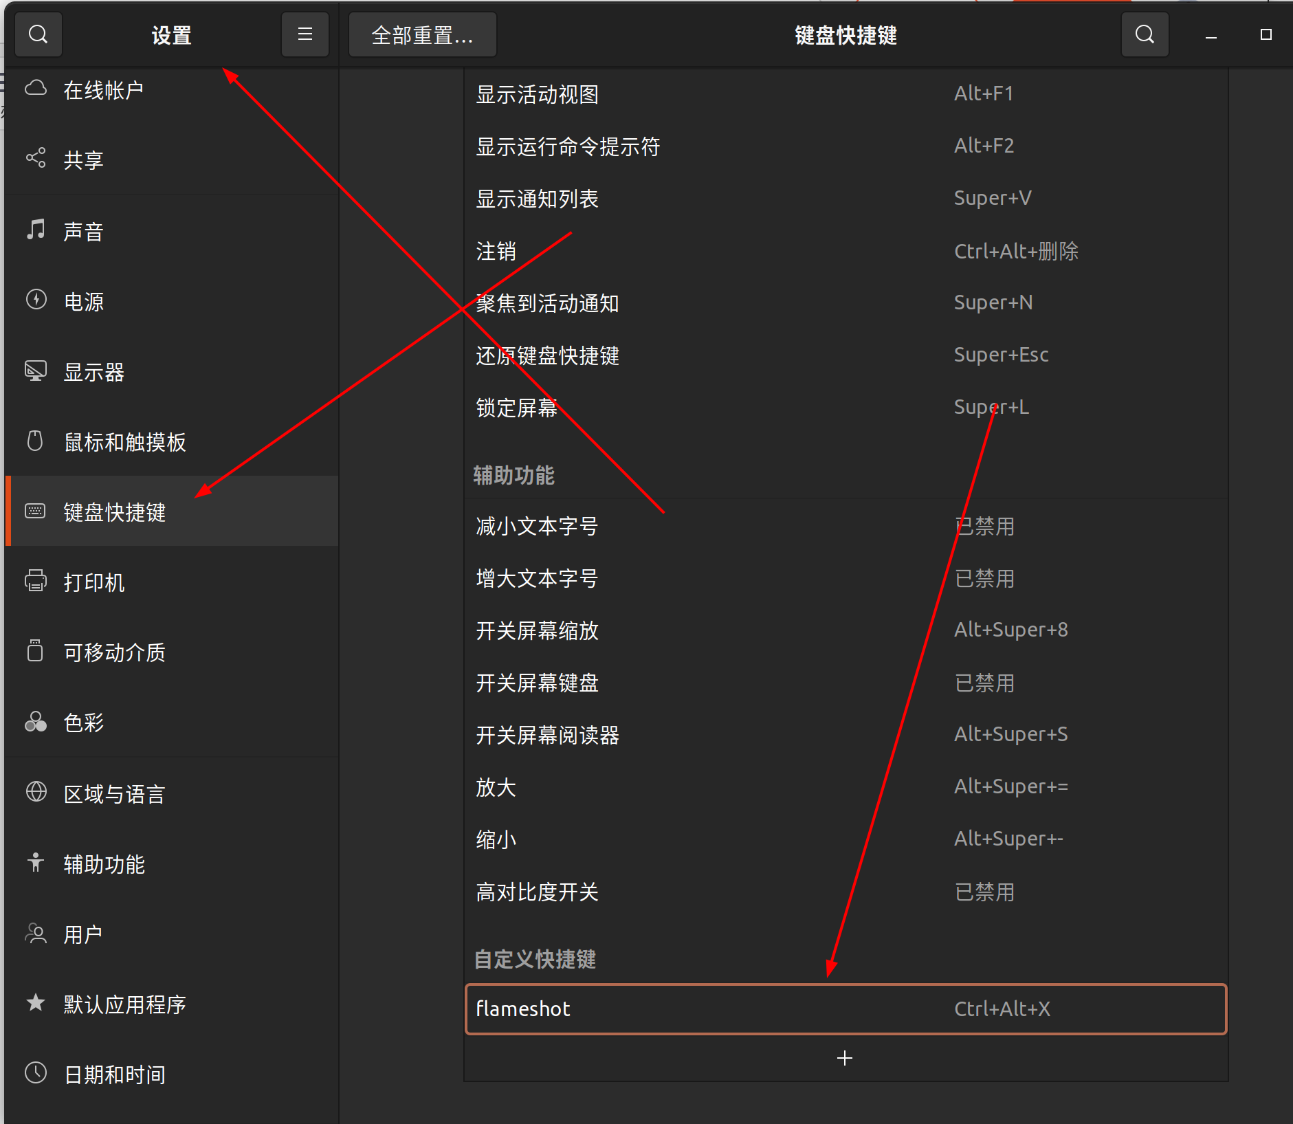
Task: Click the globe icon beside 区域与语言
Action: pyautogui.click(x=36, y=792)
